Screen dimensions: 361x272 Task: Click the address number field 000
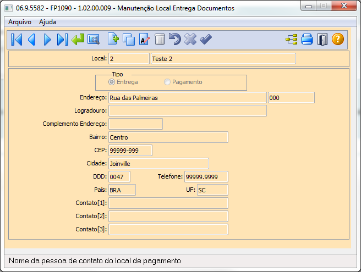pos(291,98)
